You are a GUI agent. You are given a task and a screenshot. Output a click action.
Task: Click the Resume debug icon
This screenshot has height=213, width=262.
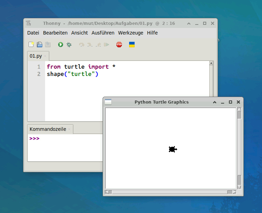click(x=107, y=45)
